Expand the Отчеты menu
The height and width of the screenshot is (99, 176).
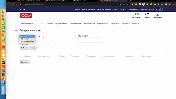coord(135,24)
